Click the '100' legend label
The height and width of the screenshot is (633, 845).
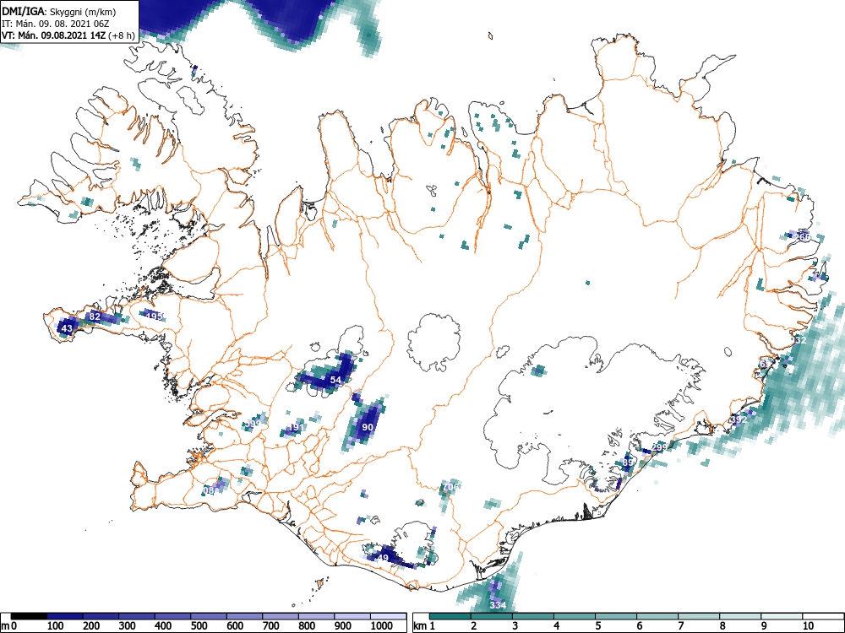(56, 626)
